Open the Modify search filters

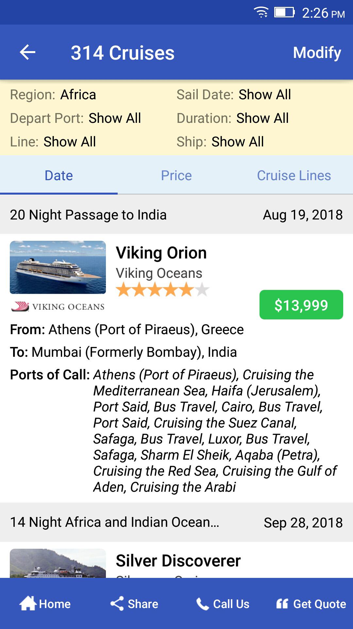click(x=317, y=52)
